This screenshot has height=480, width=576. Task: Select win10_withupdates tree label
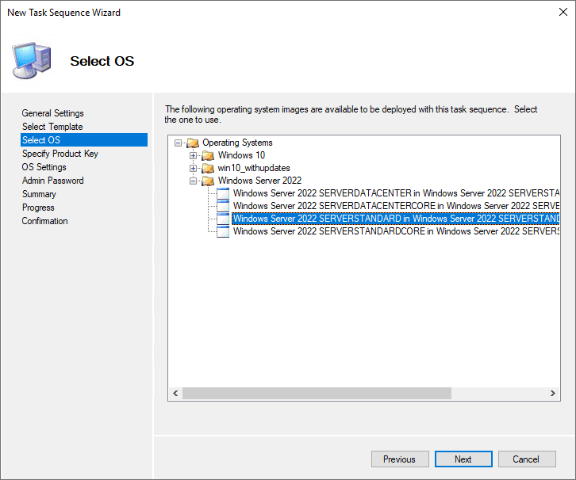254,168
